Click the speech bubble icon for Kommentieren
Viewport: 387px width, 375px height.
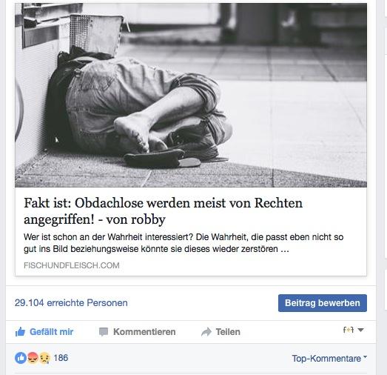pyautogui.click(x=104, y=332)
